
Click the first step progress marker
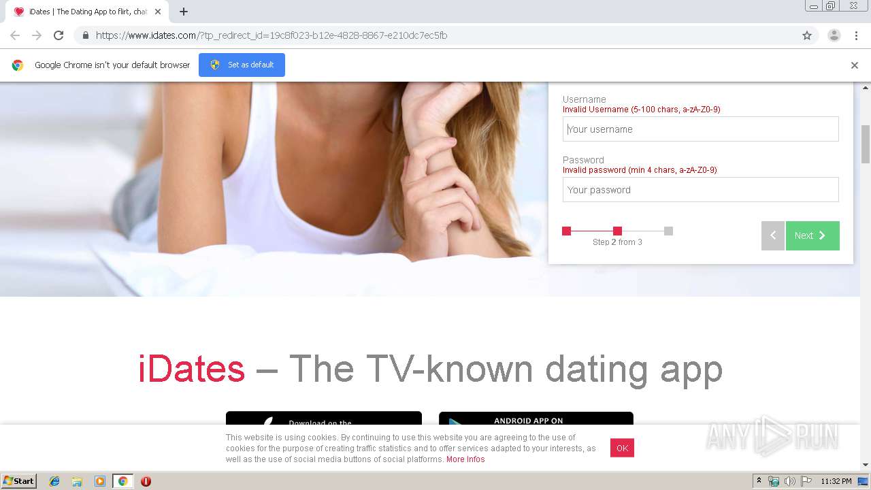[566, 231]
